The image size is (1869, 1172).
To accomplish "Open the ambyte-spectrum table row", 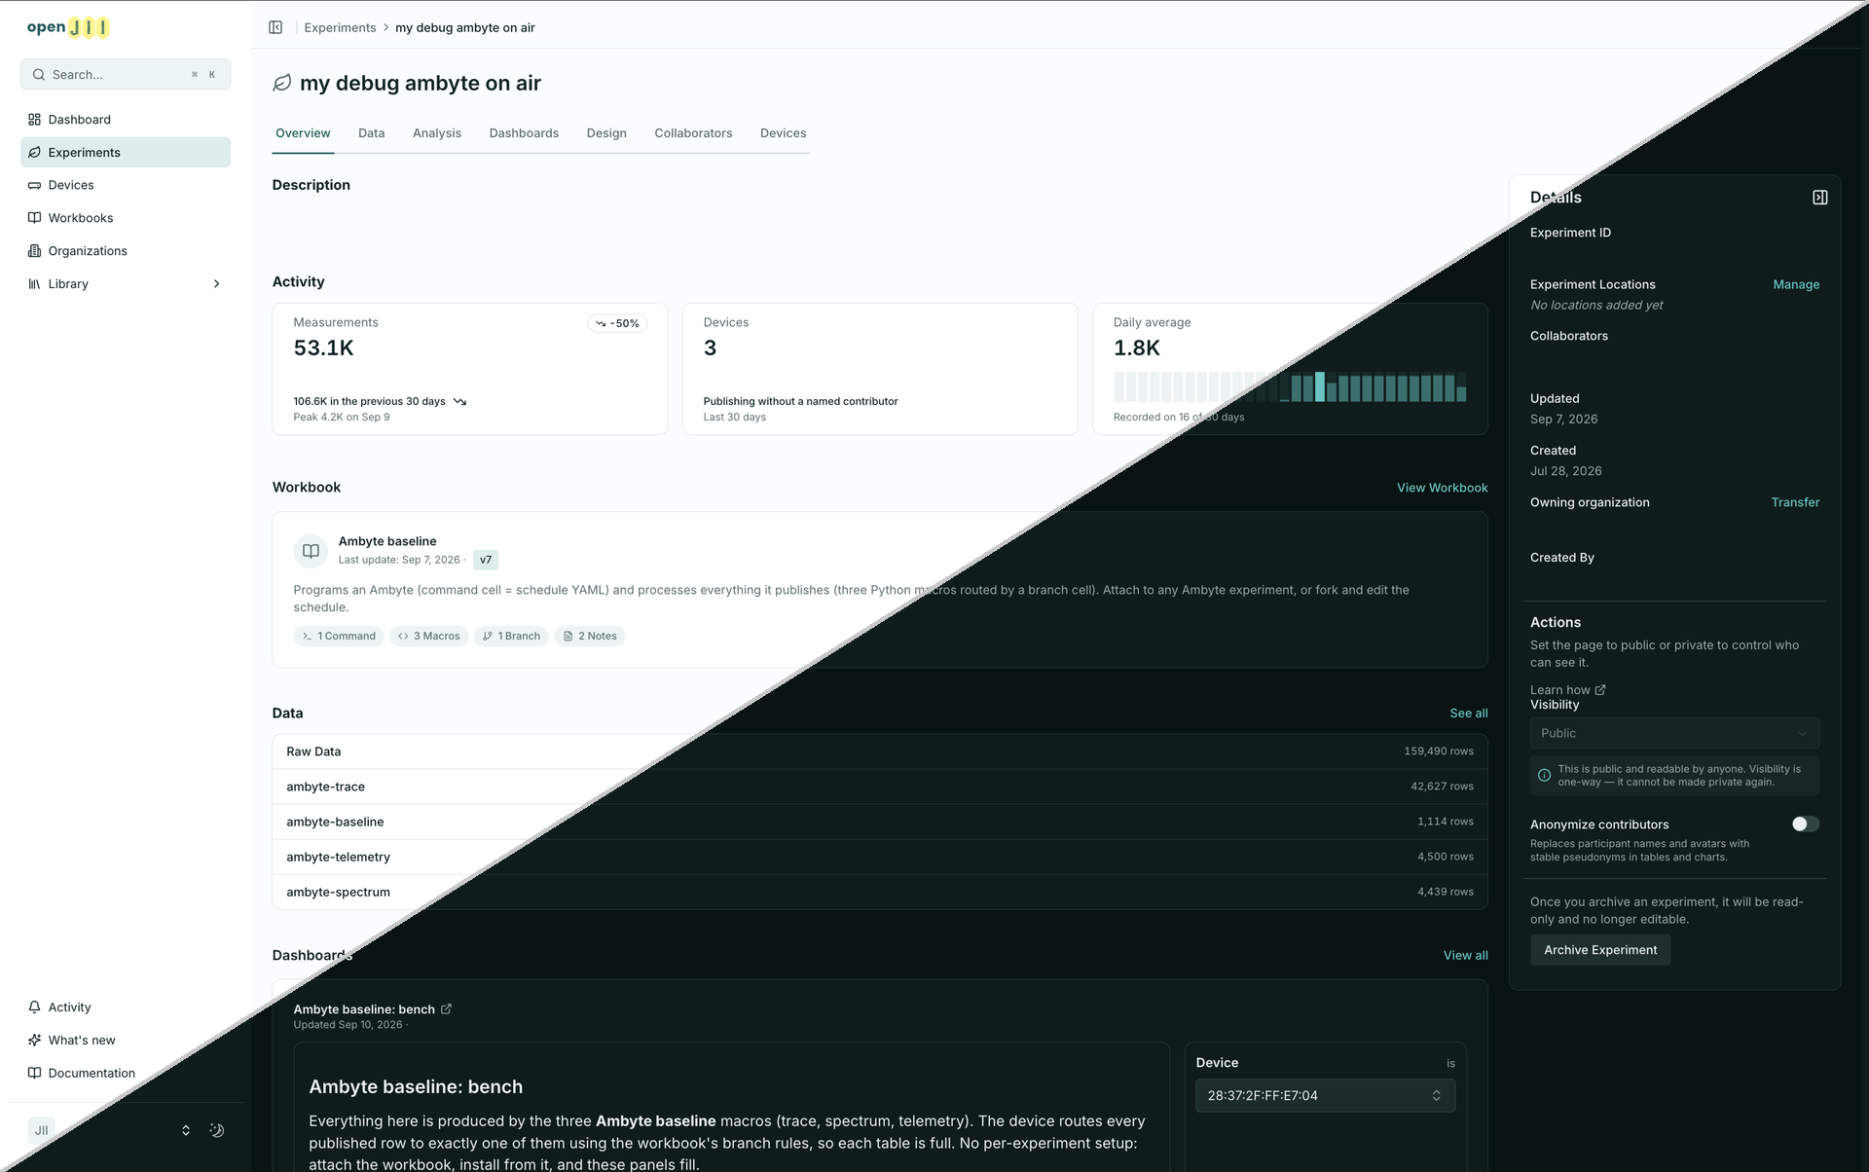I will coord(880,892).
